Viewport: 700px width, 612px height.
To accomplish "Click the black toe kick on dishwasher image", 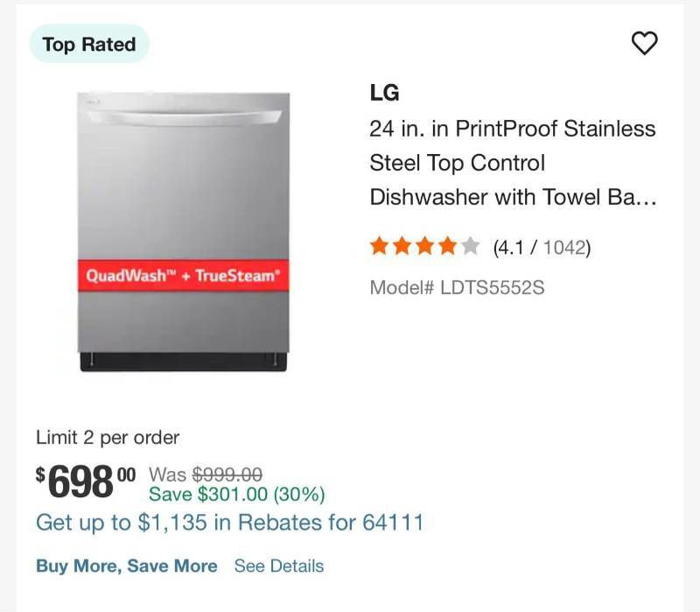I will (x=183, y=362).
